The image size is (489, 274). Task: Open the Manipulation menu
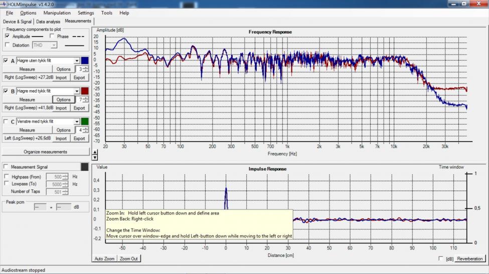pyautogui.click(x=57, y=12)
